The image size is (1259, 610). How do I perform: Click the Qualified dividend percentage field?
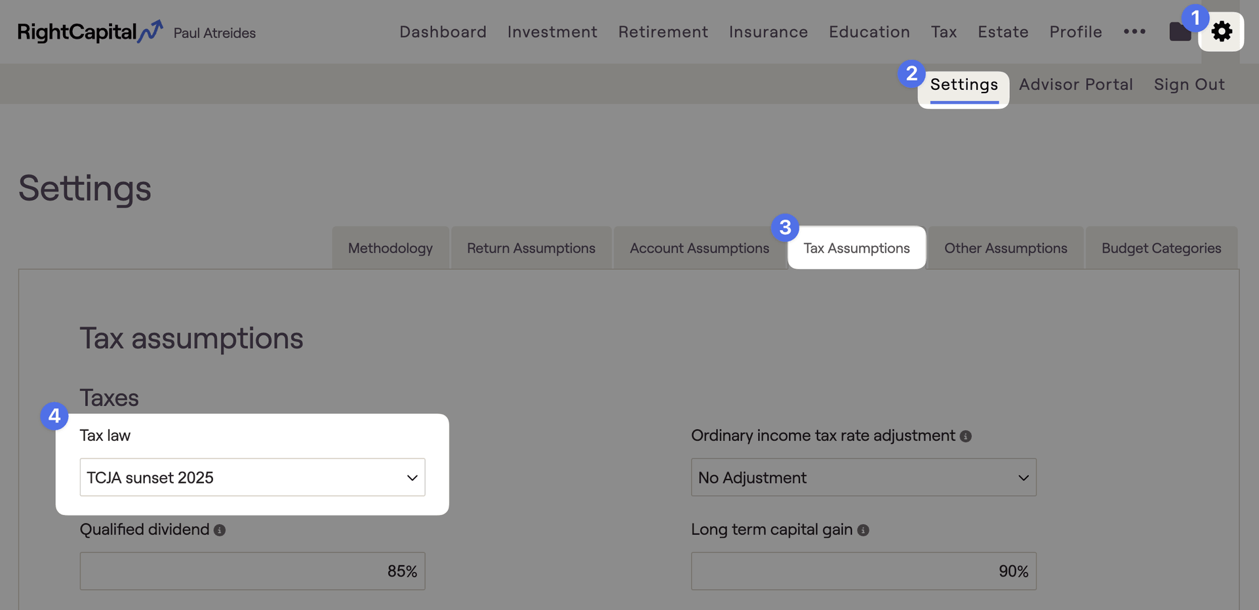click(x=252, y=571)
